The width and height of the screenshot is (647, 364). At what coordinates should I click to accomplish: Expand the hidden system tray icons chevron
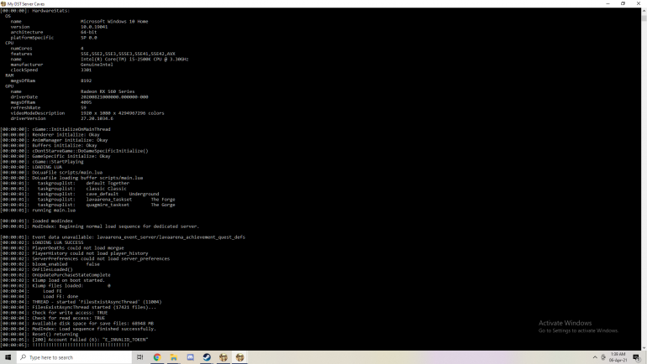click(594, 357)
